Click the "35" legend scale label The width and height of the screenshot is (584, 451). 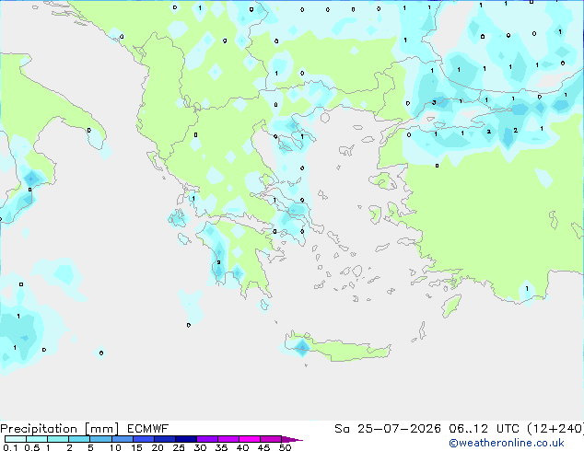(221, 447)
